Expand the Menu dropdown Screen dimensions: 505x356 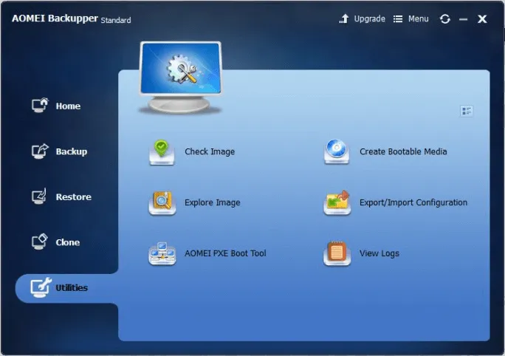410,19
